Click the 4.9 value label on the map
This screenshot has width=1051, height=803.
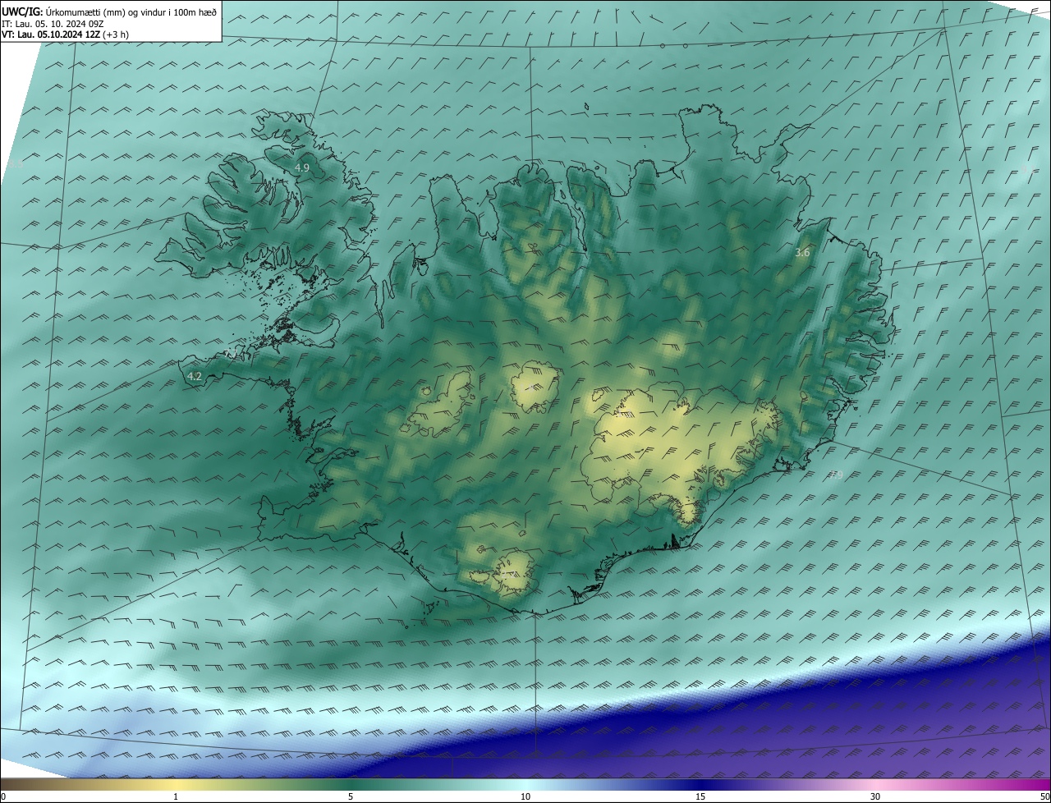[302, 167]
